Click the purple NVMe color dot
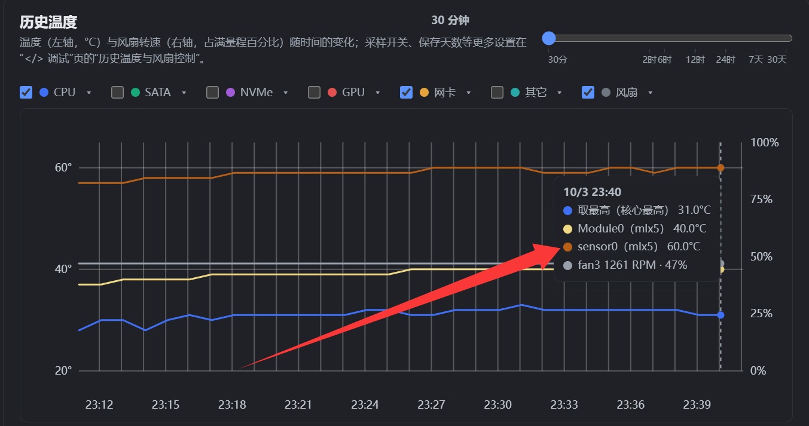This screenshot has width=809, height=426. pyautogui.click(x=230, y=92)
